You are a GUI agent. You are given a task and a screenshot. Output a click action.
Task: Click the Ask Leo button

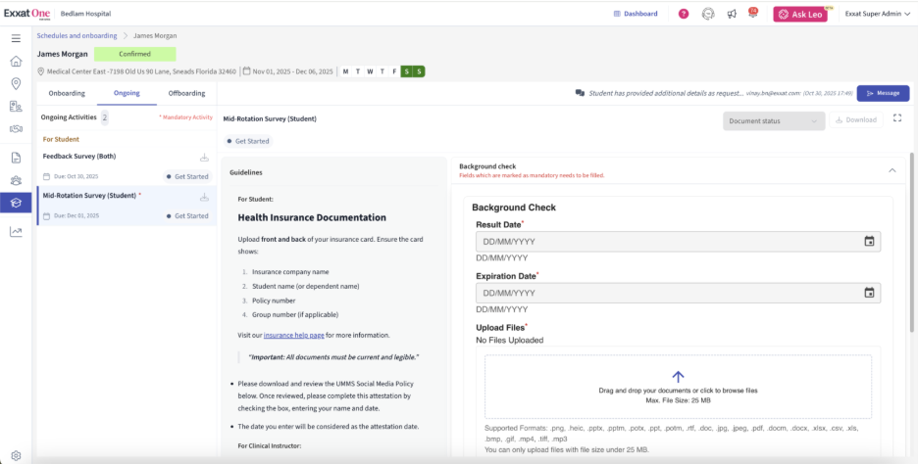click(x=799, y=14)
